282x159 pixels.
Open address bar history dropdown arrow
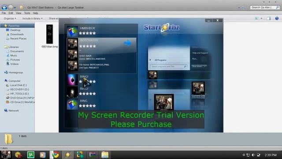tap(239, 8)
